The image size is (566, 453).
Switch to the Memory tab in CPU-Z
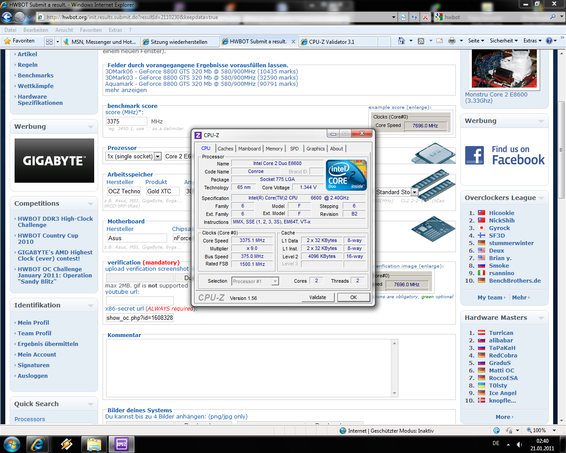[274, 149]
